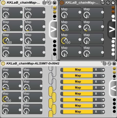The height and width of the screenshot is (118, 117).
Task: Click the refresh icon in the ALS9M7-0v9942 device title
Action: (x=109, y=64)
